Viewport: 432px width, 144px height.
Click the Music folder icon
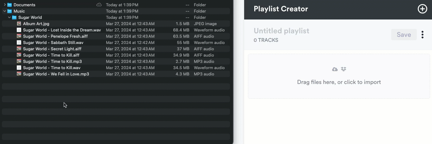click(9, 11)
